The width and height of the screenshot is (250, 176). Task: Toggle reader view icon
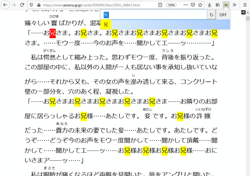pyautogui.click(x=160, y=5)
